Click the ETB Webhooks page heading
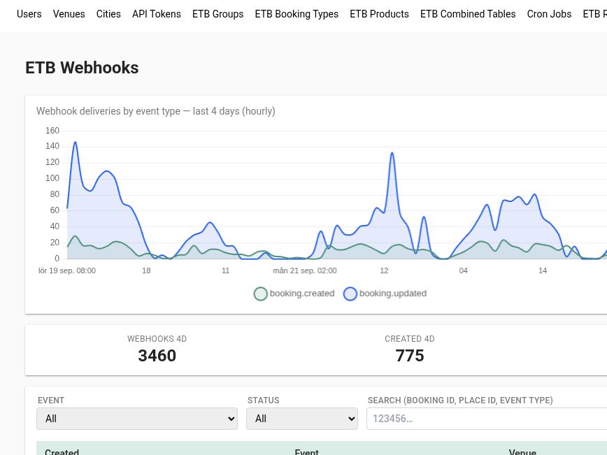This screenshot has width=607, height=455. pos(82,68)
